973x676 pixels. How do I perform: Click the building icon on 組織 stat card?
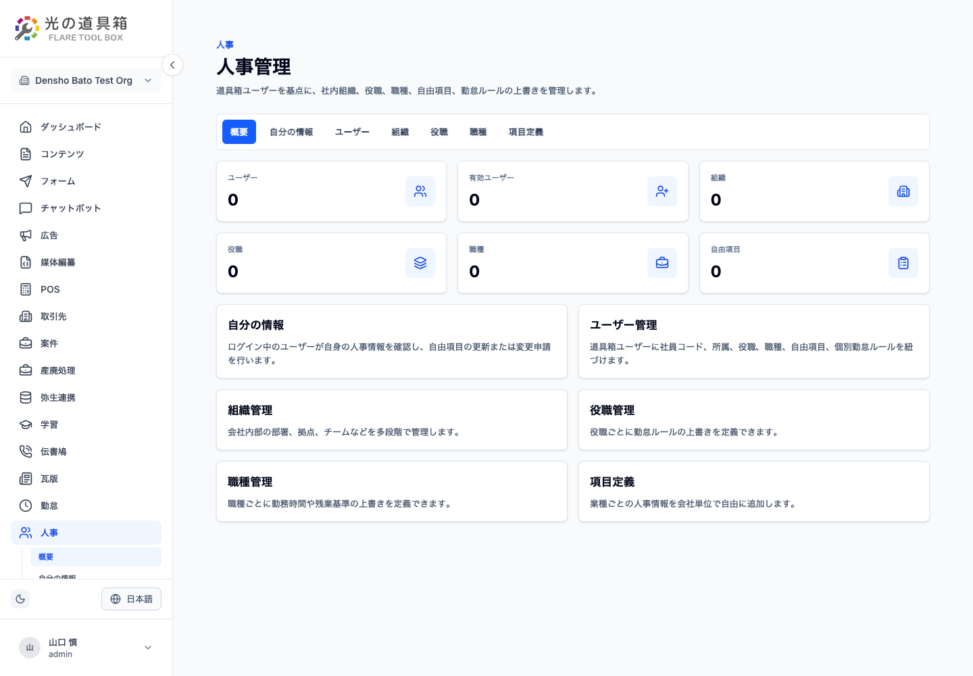pyautogui.click(x=903, y=191)
